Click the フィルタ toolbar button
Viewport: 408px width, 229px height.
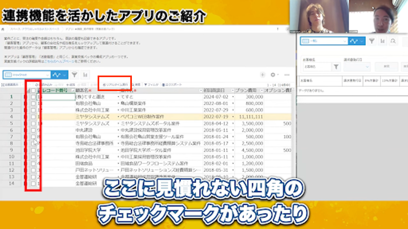[x=151, y=85]
